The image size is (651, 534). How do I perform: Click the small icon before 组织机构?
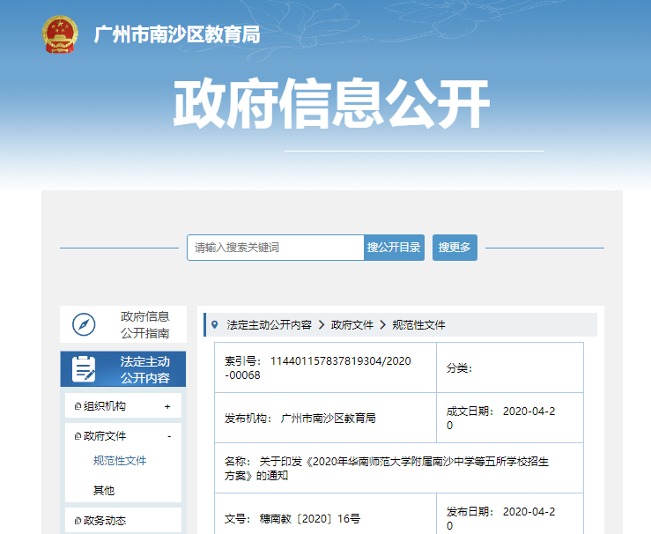[x=78, y=406]
